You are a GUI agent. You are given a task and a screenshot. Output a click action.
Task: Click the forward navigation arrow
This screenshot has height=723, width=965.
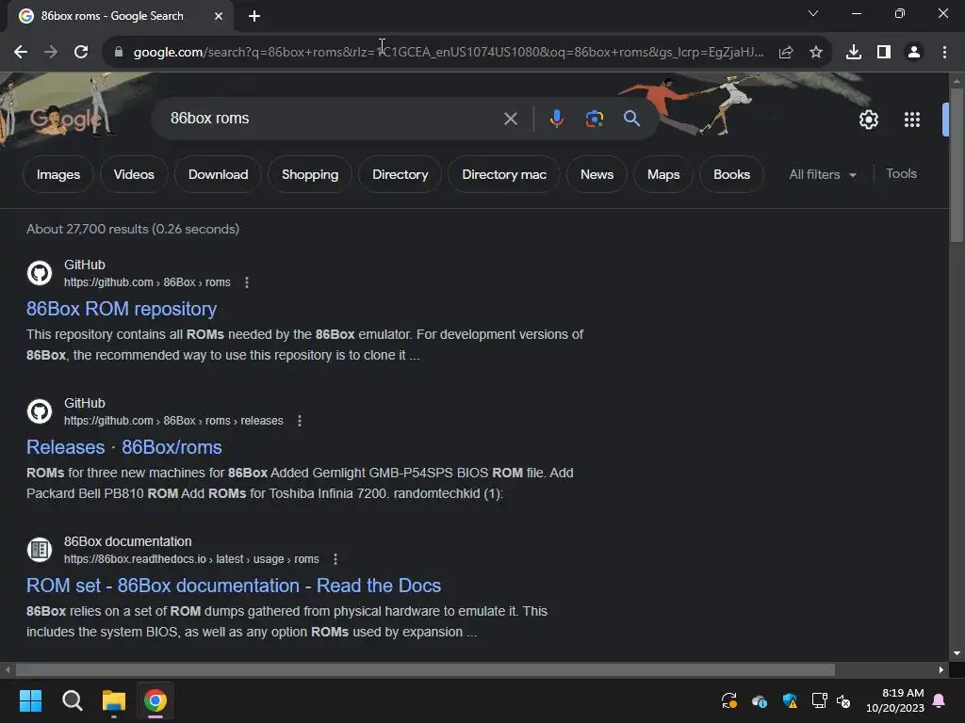51,53
